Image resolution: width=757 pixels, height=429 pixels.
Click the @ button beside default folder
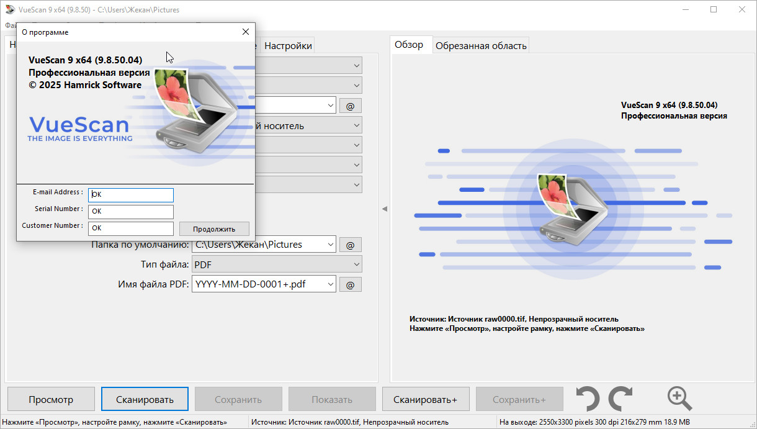click(x=350, y=245)
